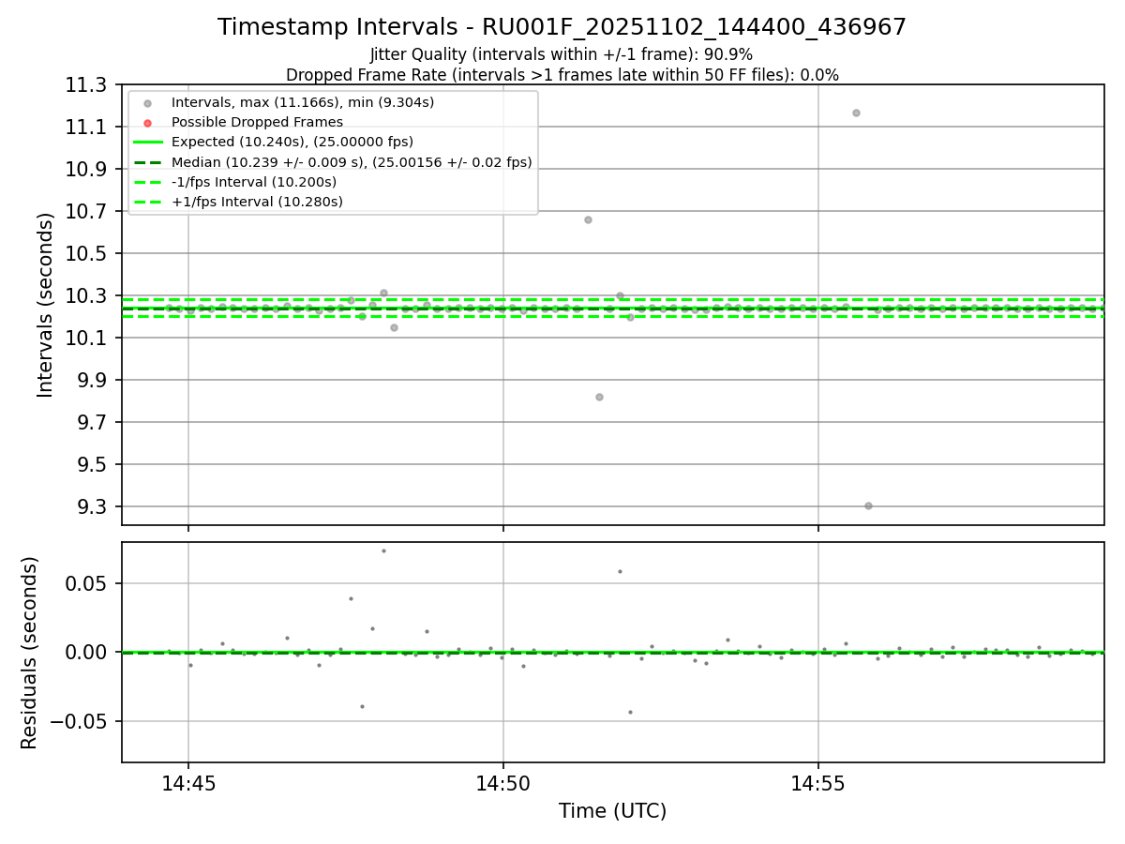Click the Intervals gray marker in legend
The height and width of the screenshot is (844, 1125).
coord(147,102)
